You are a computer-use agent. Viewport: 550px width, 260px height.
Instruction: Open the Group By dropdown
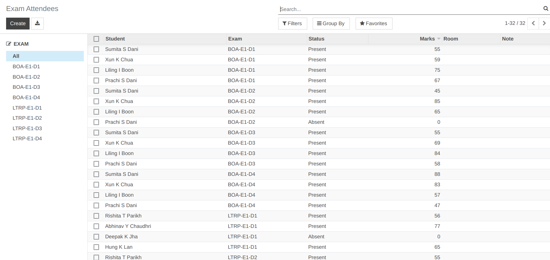[x=331, y=23]
